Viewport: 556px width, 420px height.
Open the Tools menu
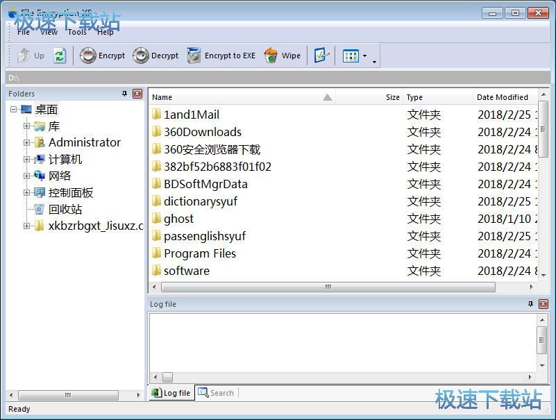(77, 32)
